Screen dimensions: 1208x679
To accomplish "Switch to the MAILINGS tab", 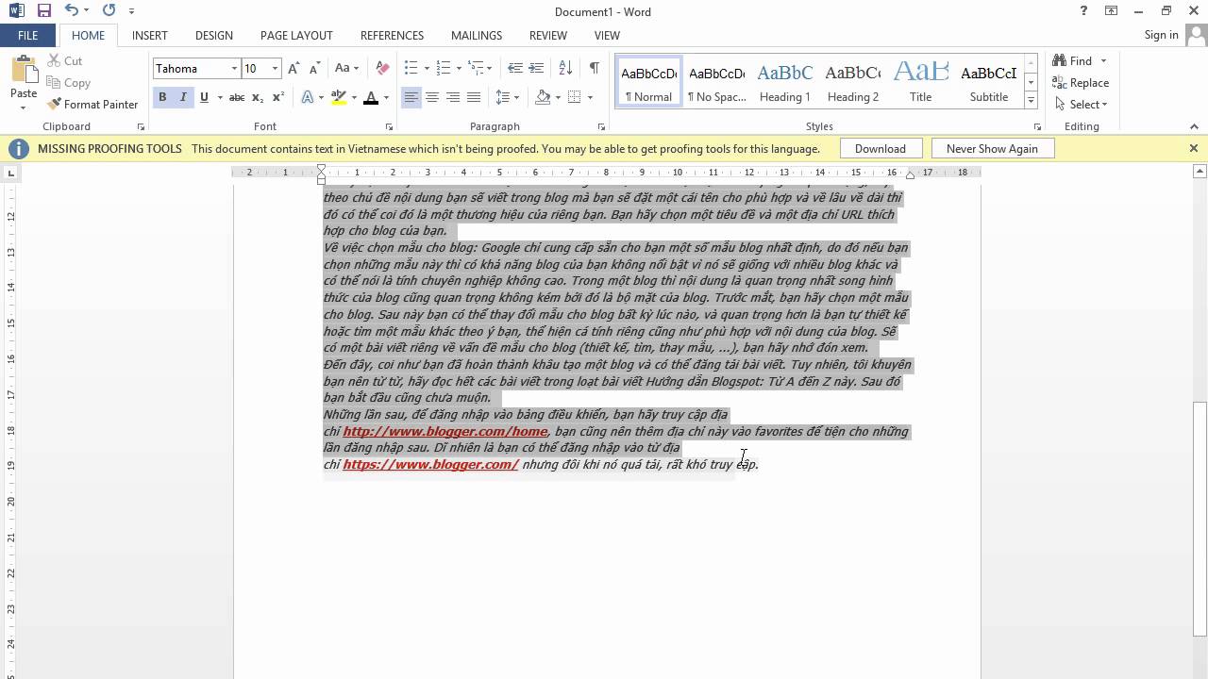I will pyautogui.click(x=477, y=35).
